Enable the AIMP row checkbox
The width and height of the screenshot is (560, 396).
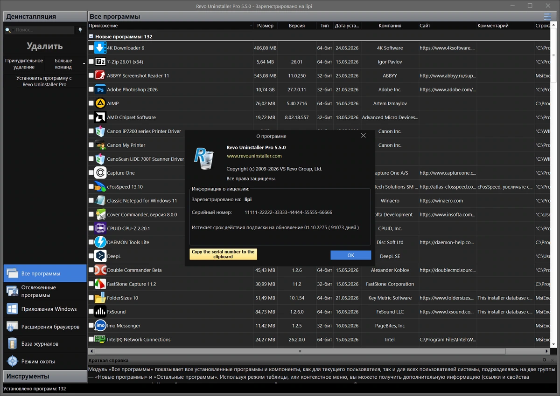91,103
